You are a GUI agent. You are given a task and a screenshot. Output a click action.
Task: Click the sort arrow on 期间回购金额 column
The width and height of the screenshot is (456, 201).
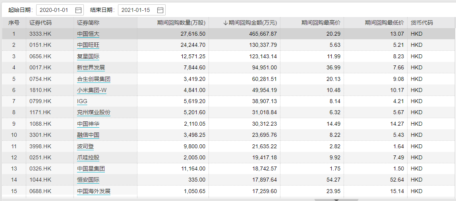226,23
